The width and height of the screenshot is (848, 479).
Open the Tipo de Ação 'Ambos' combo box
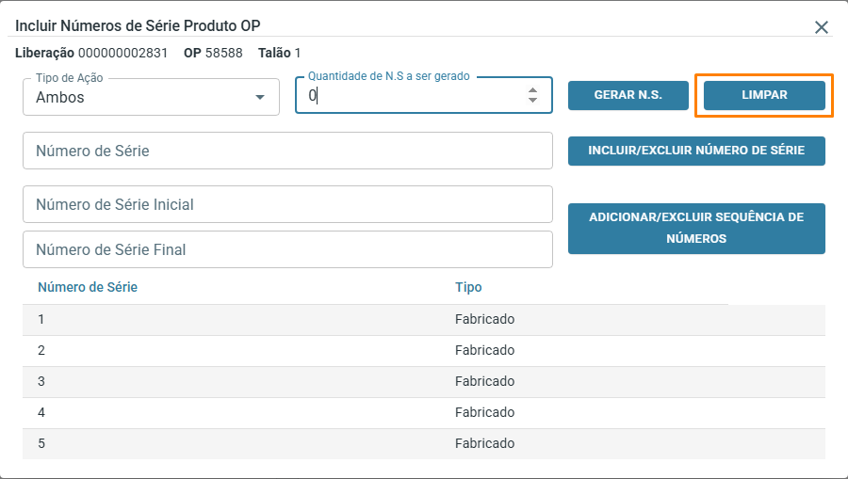(x=141, y=97)
